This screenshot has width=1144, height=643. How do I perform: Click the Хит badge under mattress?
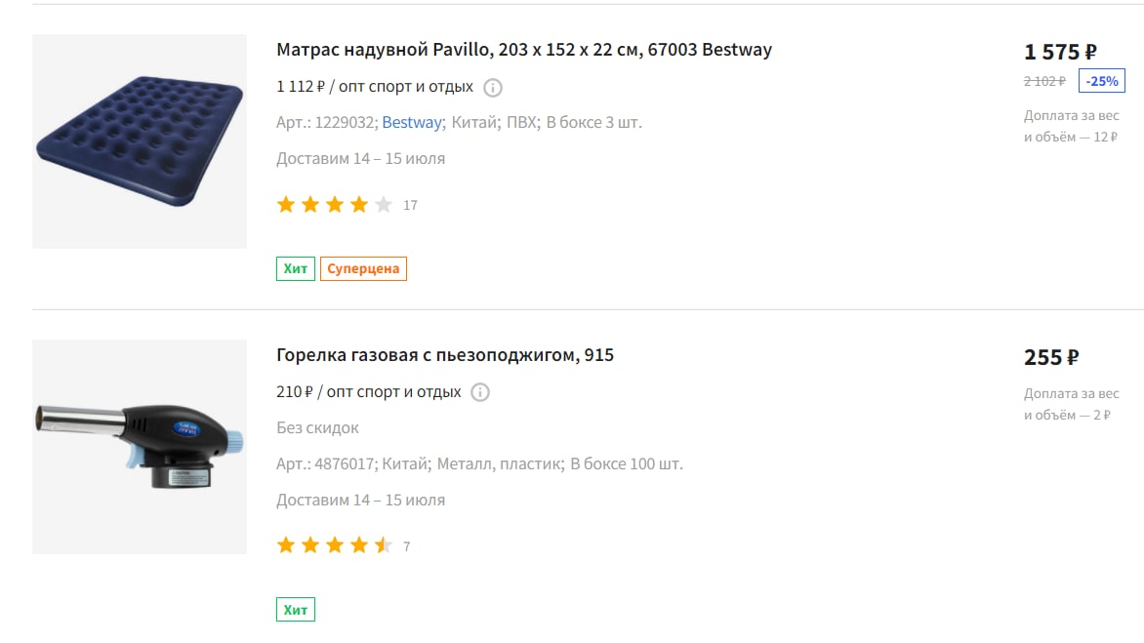tap(296, 269)
